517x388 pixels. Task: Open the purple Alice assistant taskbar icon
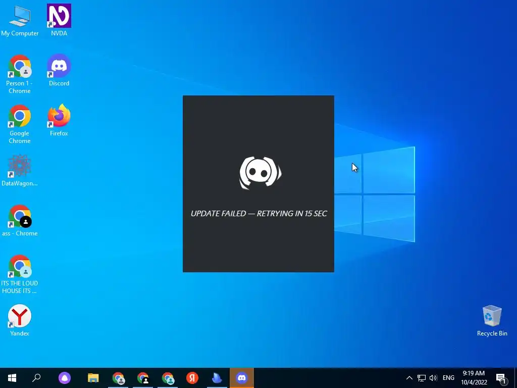[65, 378]
